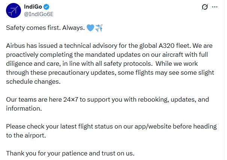Open Grok actions icon on the post
This screenshot has width=227, height=160.
tap(205, 7)
